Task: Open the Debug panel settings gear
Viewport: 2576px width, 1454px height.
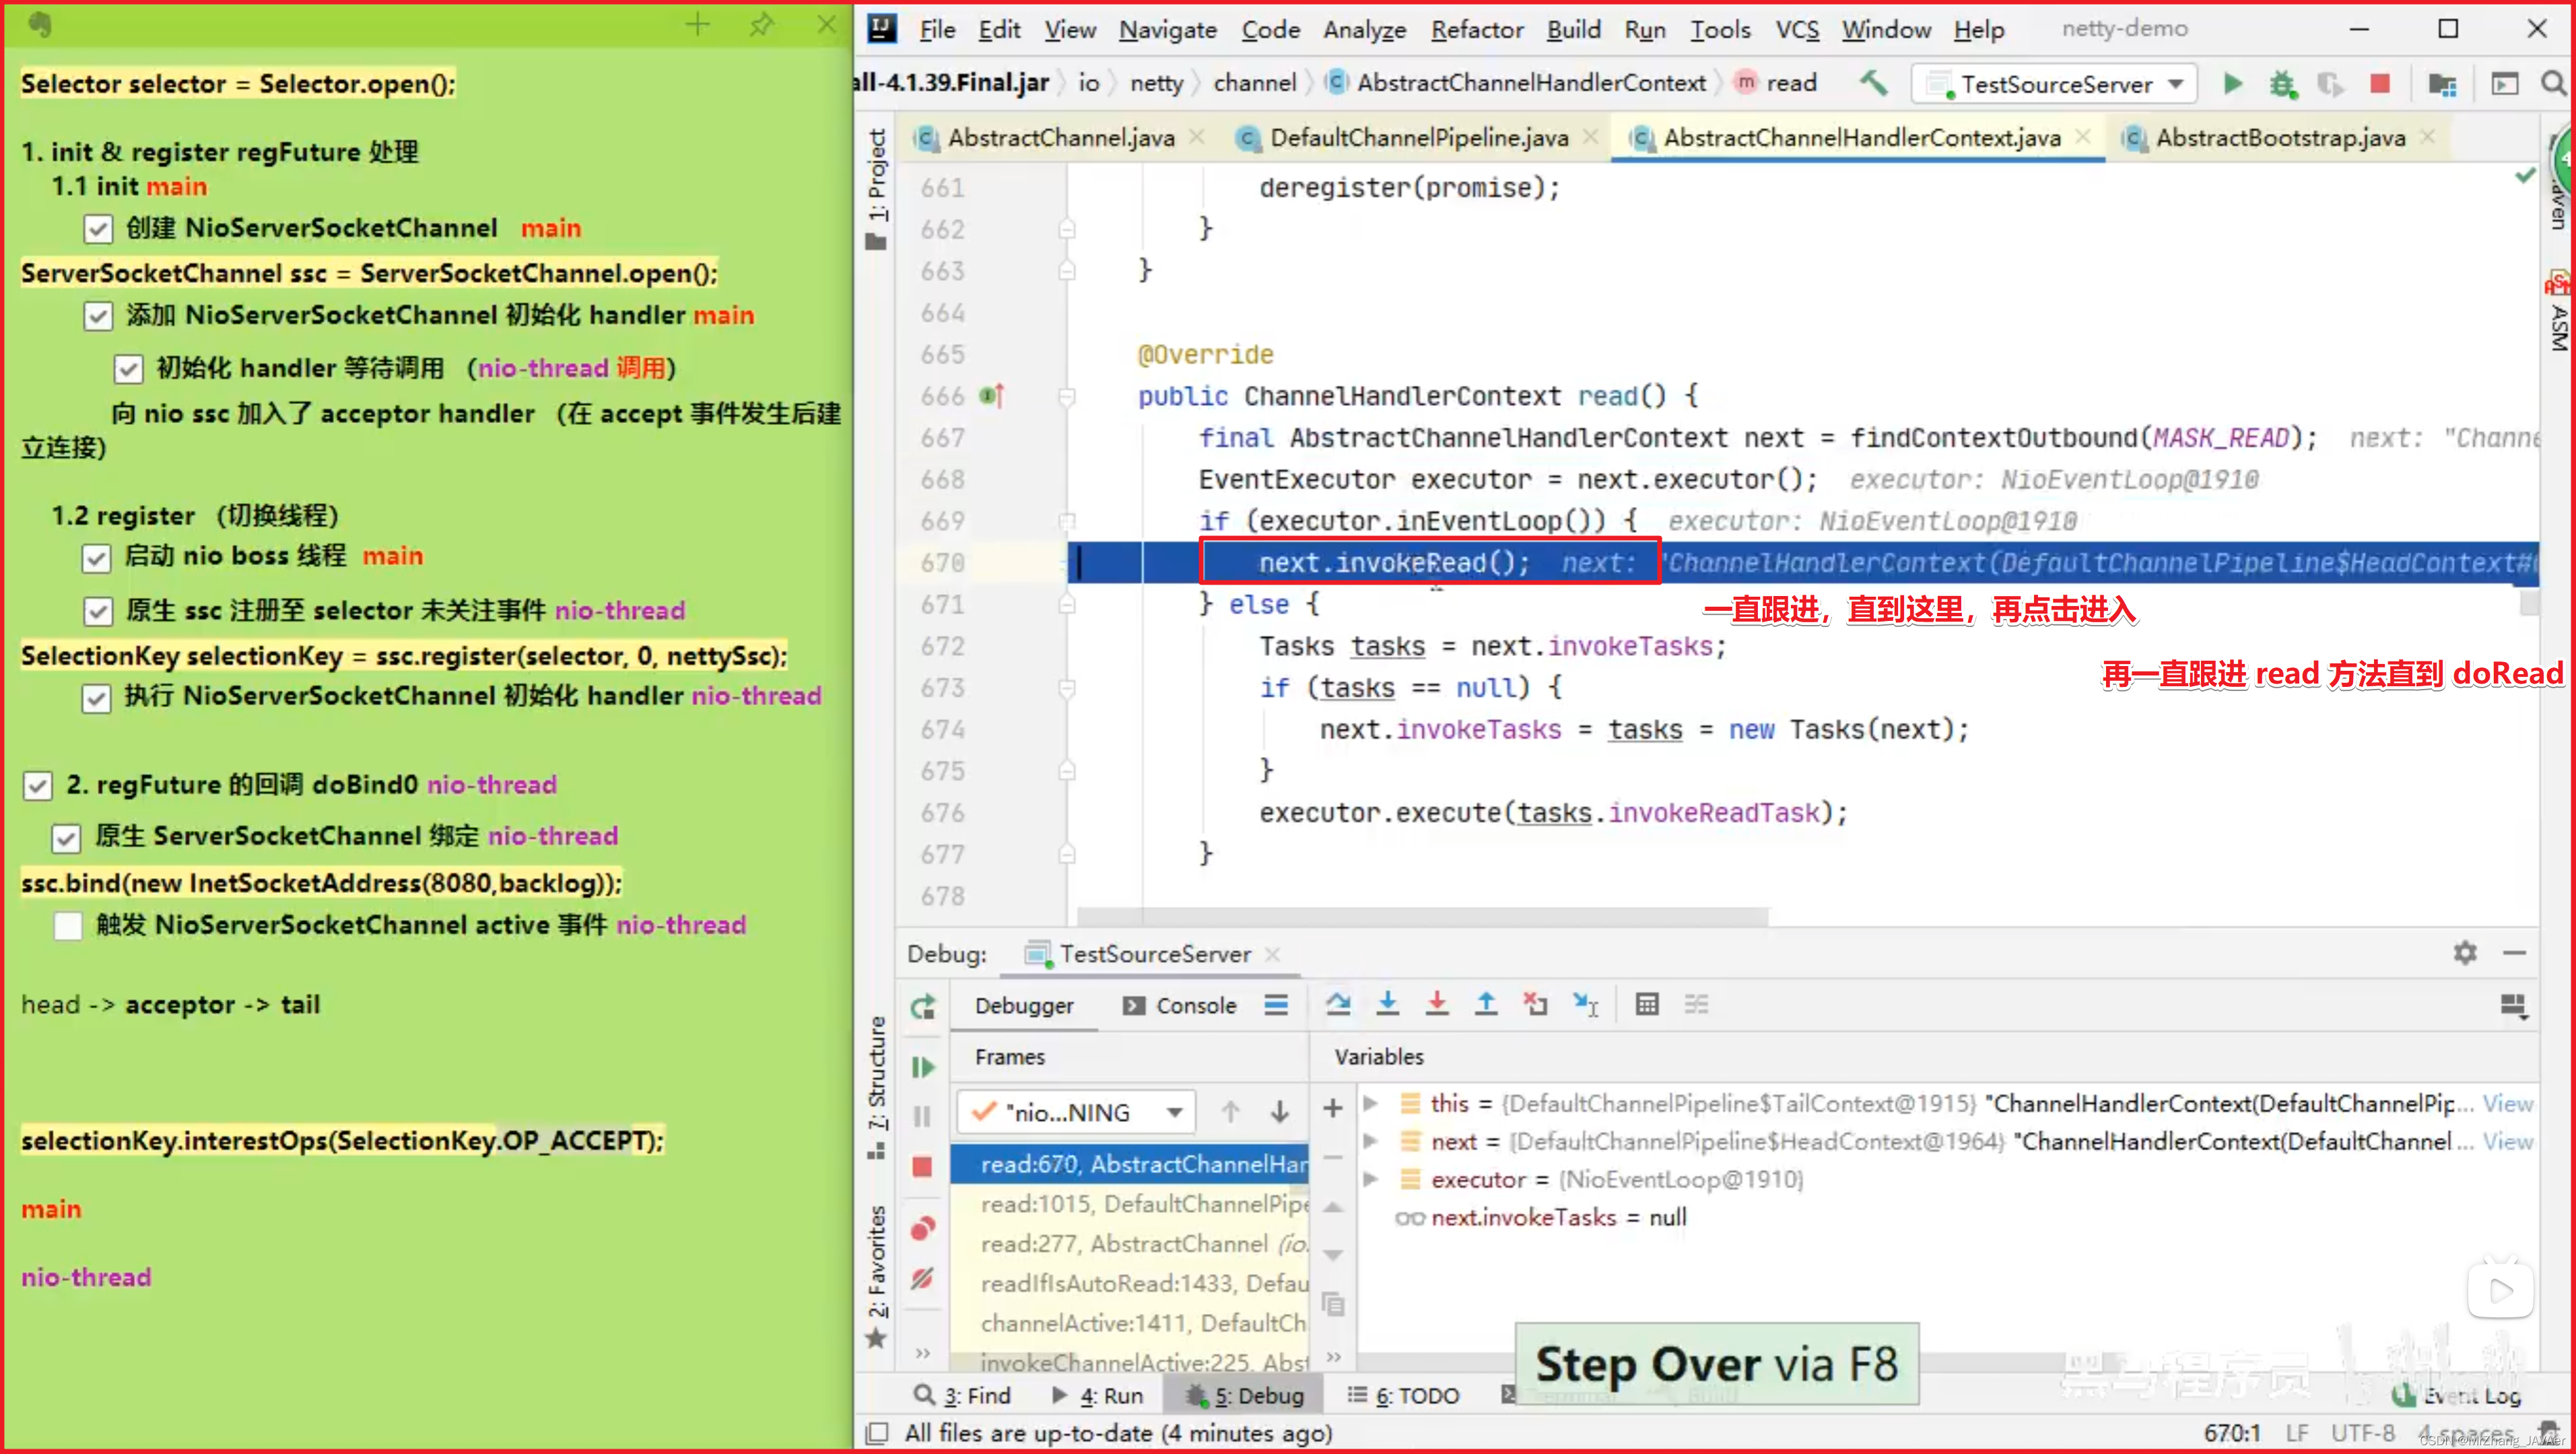Action: pyautogui.click(x=2465, y=953)
